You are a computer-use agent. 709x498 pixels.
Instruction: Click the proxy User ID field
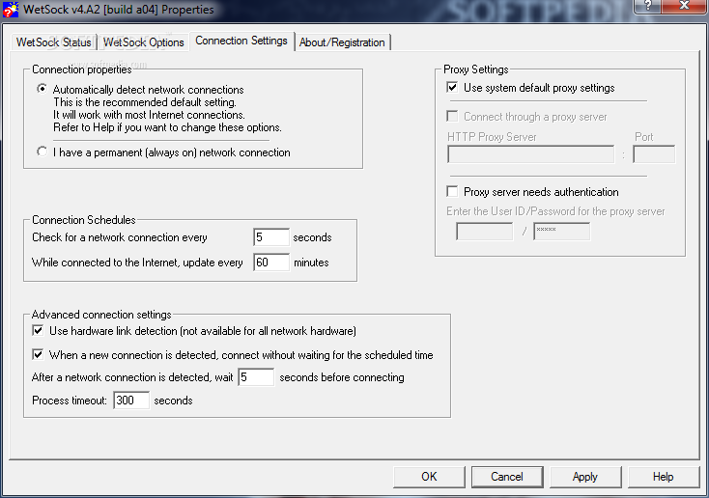tap(485, 232)
